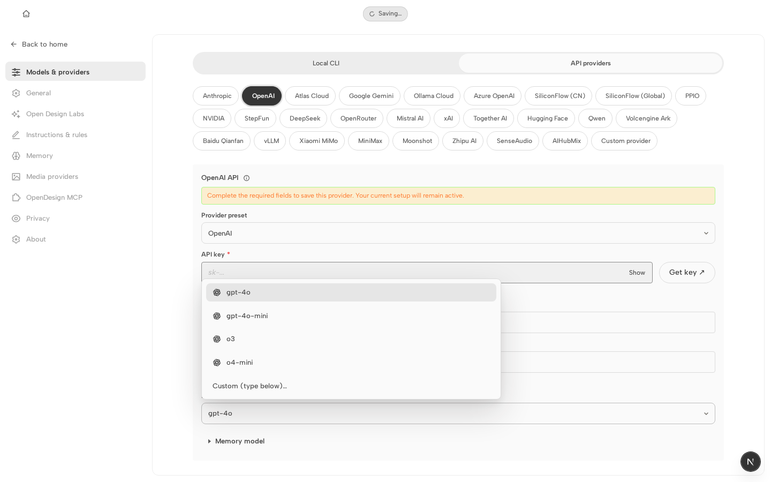This screenshot has height=482, width=771.
Task: Open the OpenDesign MCP page
Action: pos(75,198)
